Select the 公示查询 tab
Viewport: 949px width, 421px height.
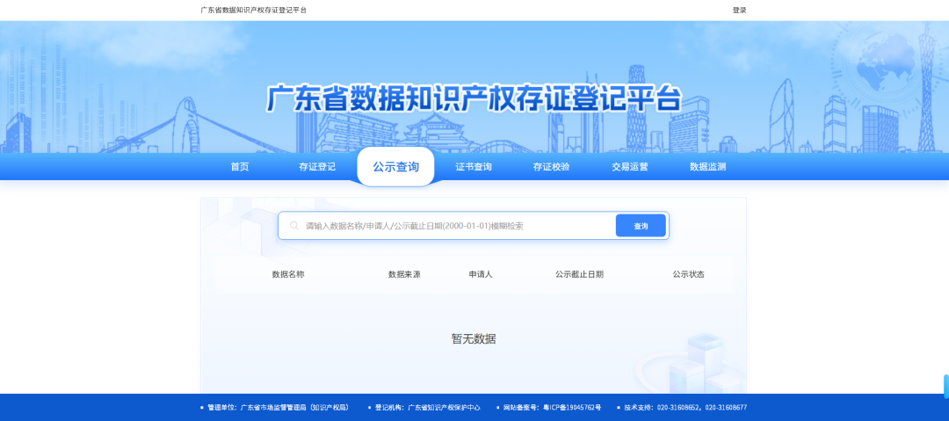pyautogui.click(x=395, y=167)
